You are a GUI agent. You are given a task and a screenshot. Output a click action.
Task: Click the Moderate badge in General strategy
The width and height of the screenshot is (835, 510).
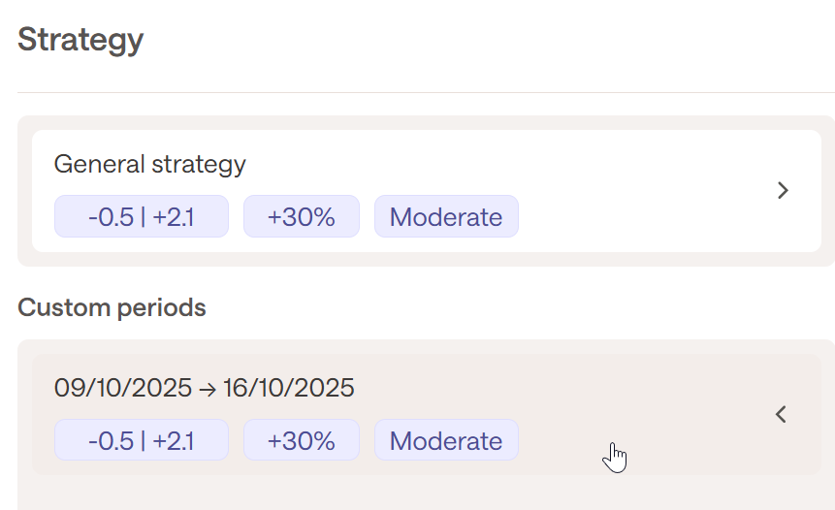(446, 217)
